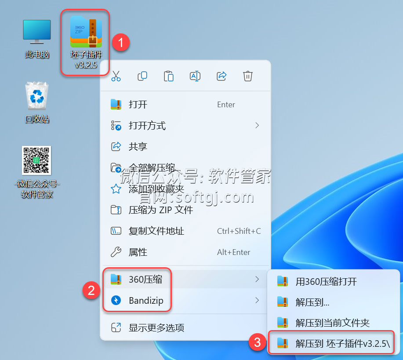Viewport: 403px width, 360px height.
Task: Click the icon beside 显示更多选项
Action: click(116, 327)
